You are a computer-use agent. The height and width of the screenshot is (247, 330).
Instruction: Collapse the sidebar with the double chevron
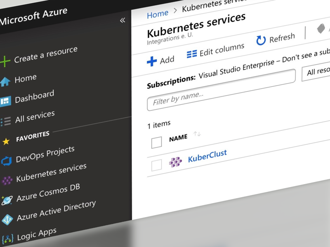123,20
